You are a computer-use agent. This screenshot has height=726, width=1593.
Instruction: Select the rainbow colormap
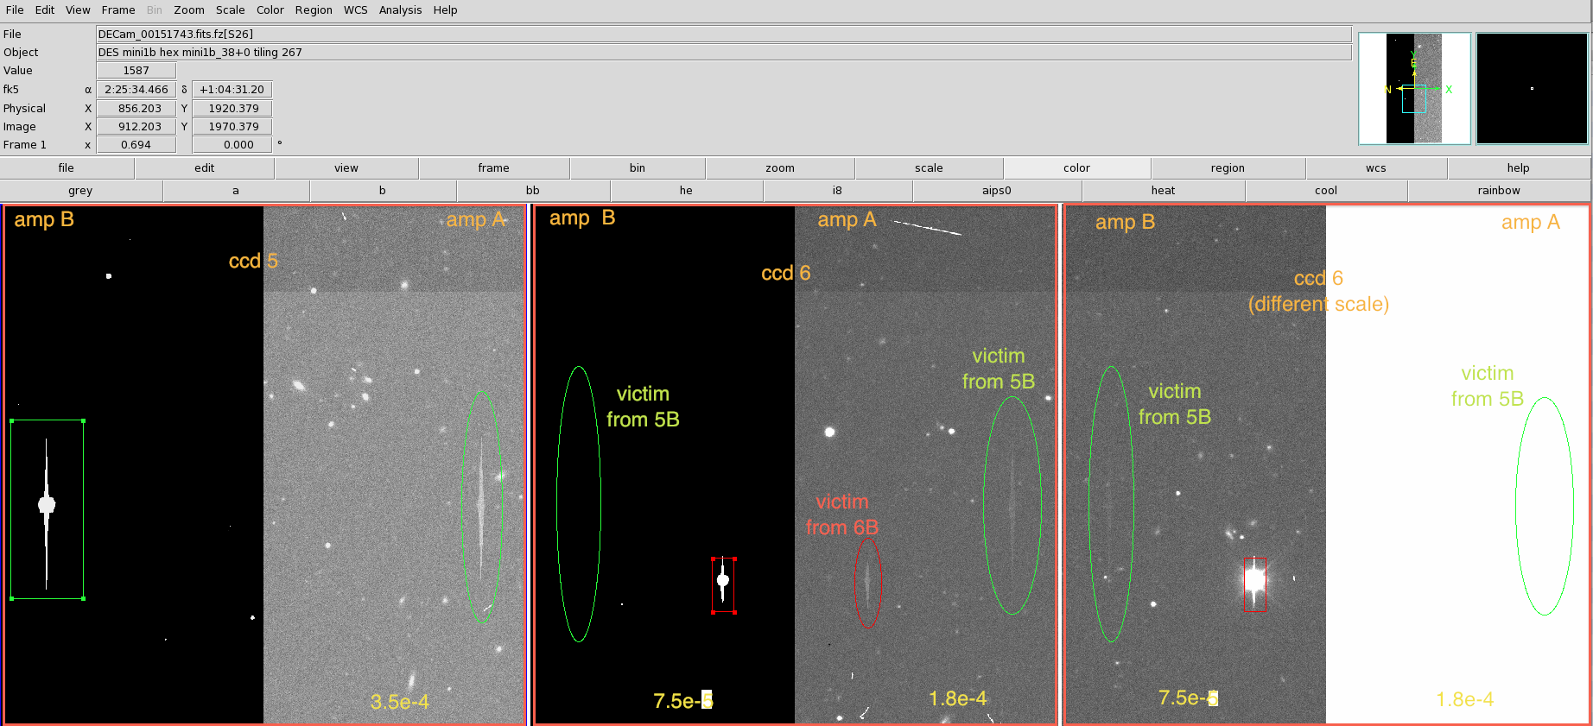coord(1498,191)
